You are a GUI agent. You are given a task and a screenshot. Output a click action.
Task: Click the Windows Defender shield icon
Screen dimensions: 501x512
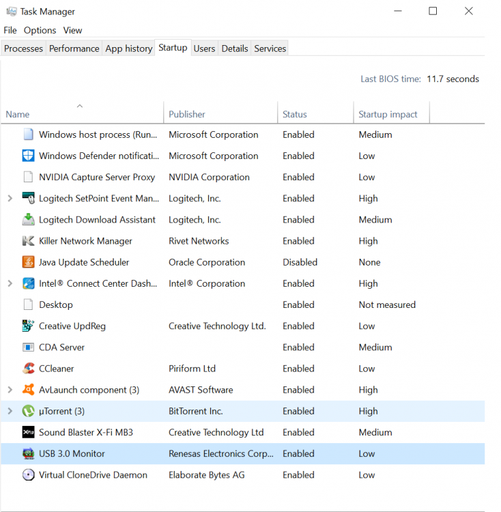tap(29, 156)
